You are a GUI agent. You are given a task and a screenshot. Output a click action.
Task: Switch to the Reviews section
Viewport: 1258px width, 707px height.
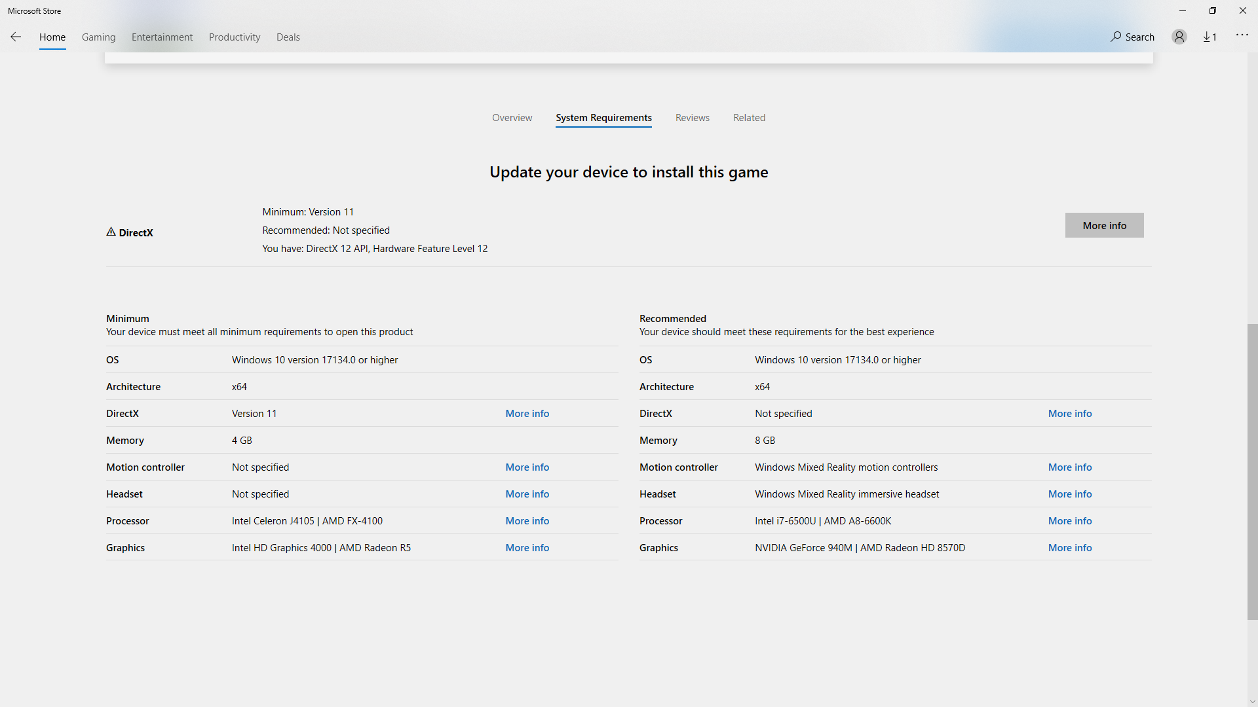click(693, 118)
